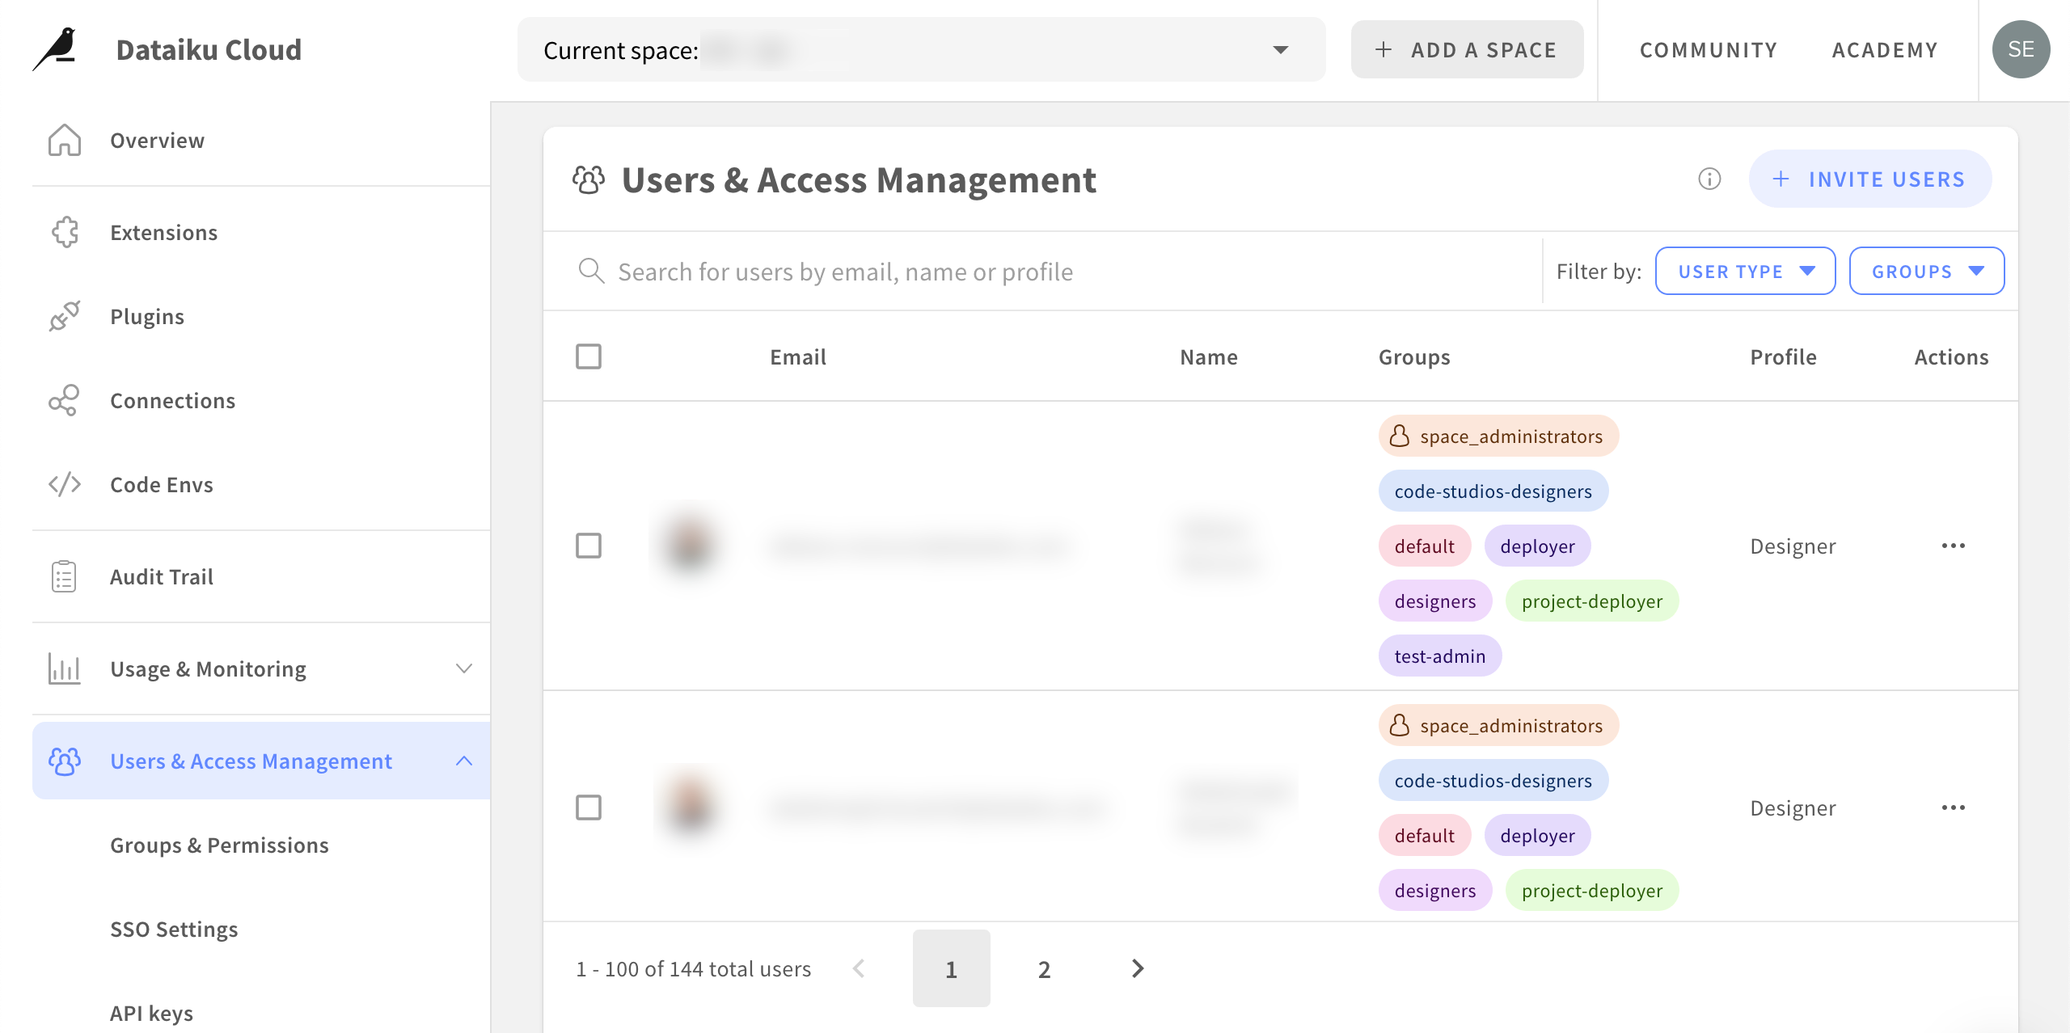Click second user's project-deployer group tag
This screenshot has height=1033, width=2070.
tap(1592, 890)
